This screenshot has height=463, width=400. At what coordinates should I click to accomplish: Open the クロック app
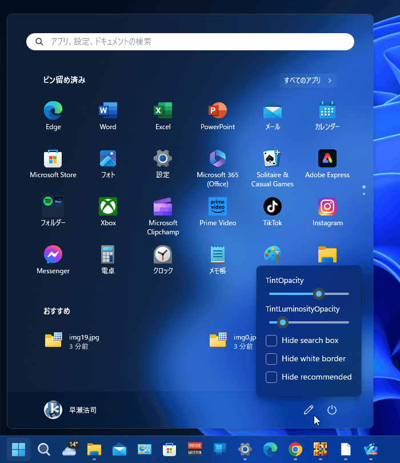[x=163, y=260]
